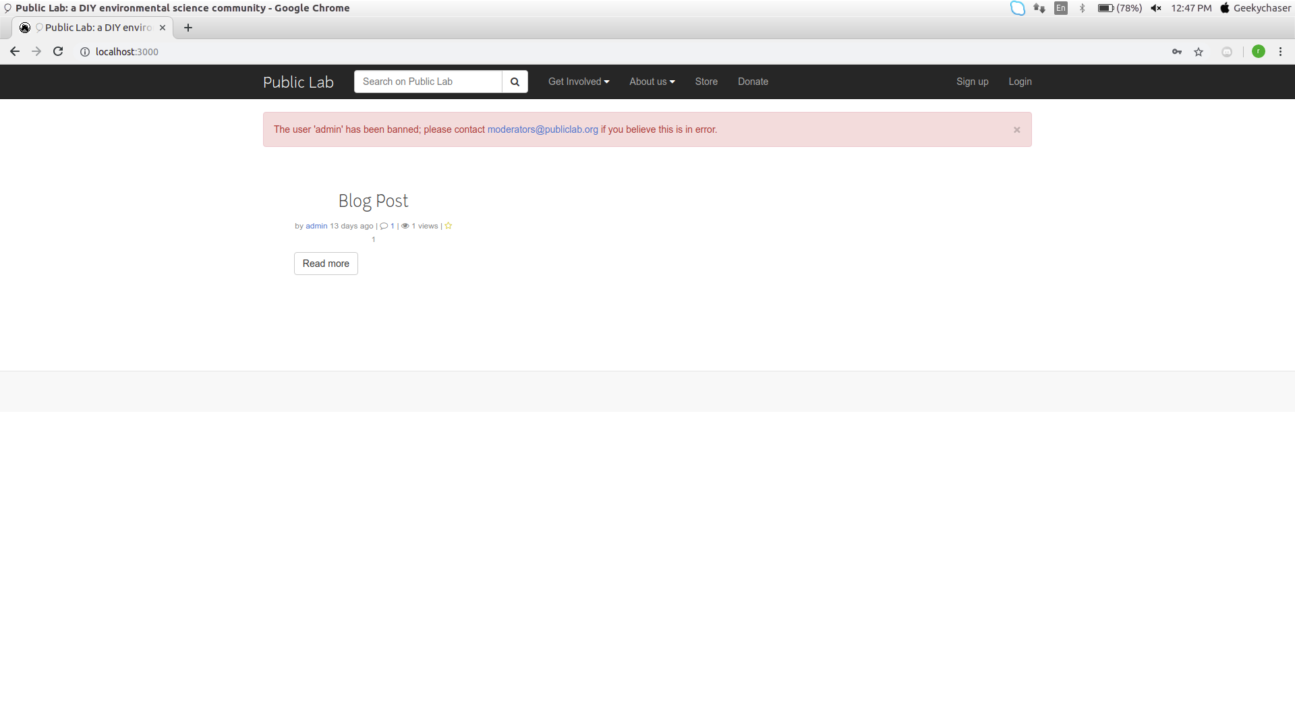
Task: Click the comment bubble icon on post
Action: [x=384, y=226]
